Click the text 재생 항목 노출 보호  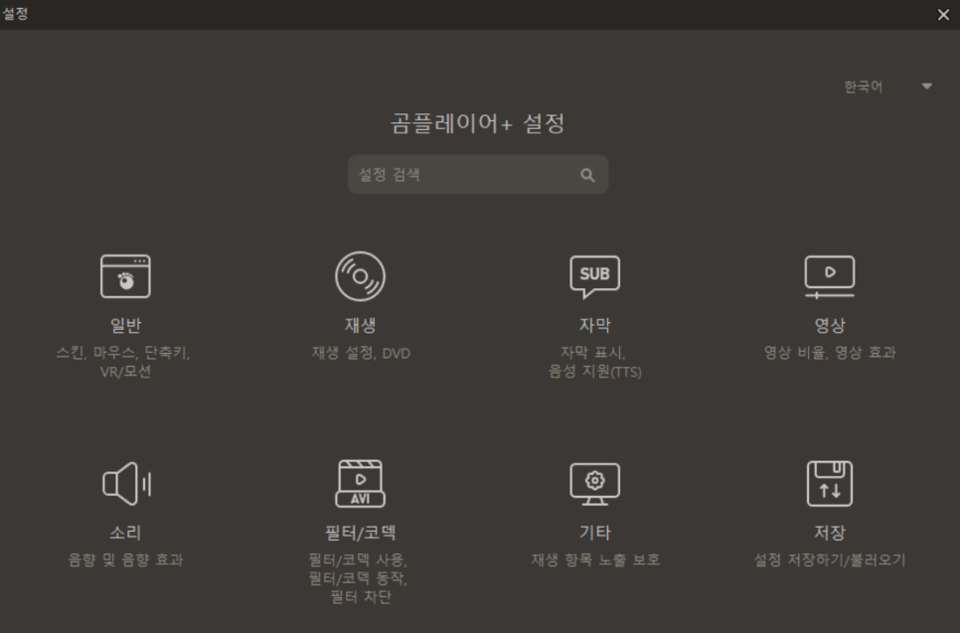(595, 560)
